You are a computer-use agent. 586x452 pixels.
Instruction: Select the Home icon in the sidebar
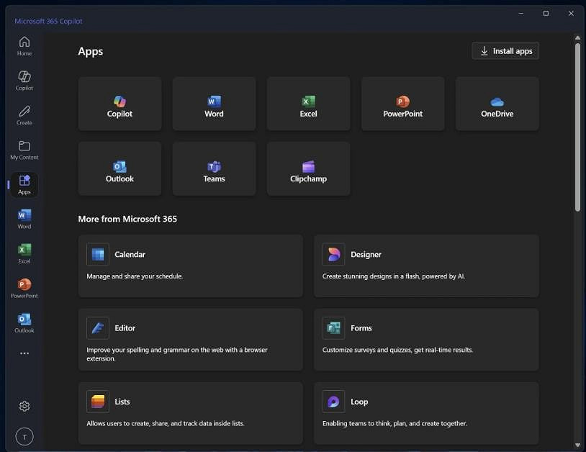pos(24,45)
